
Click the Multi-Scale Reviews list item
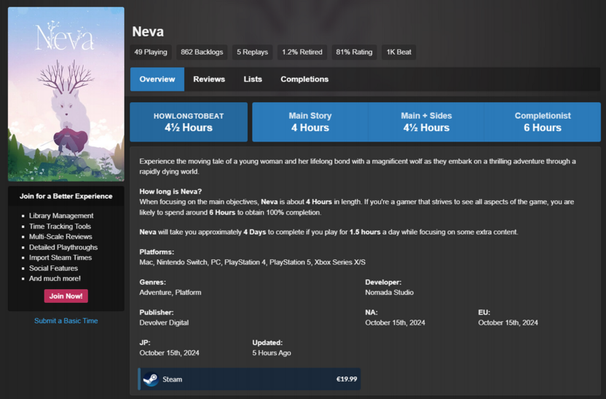pos(60,237)
